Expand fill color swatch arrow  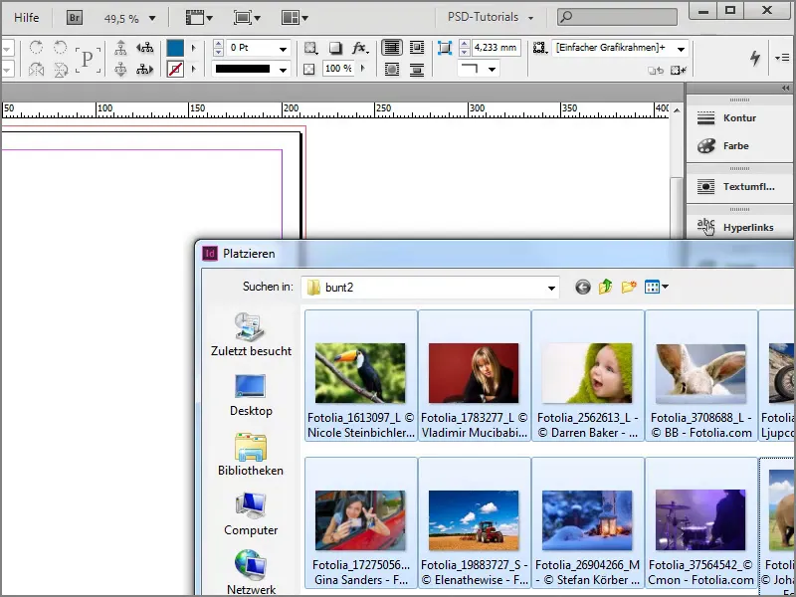(x=193, y=48)
